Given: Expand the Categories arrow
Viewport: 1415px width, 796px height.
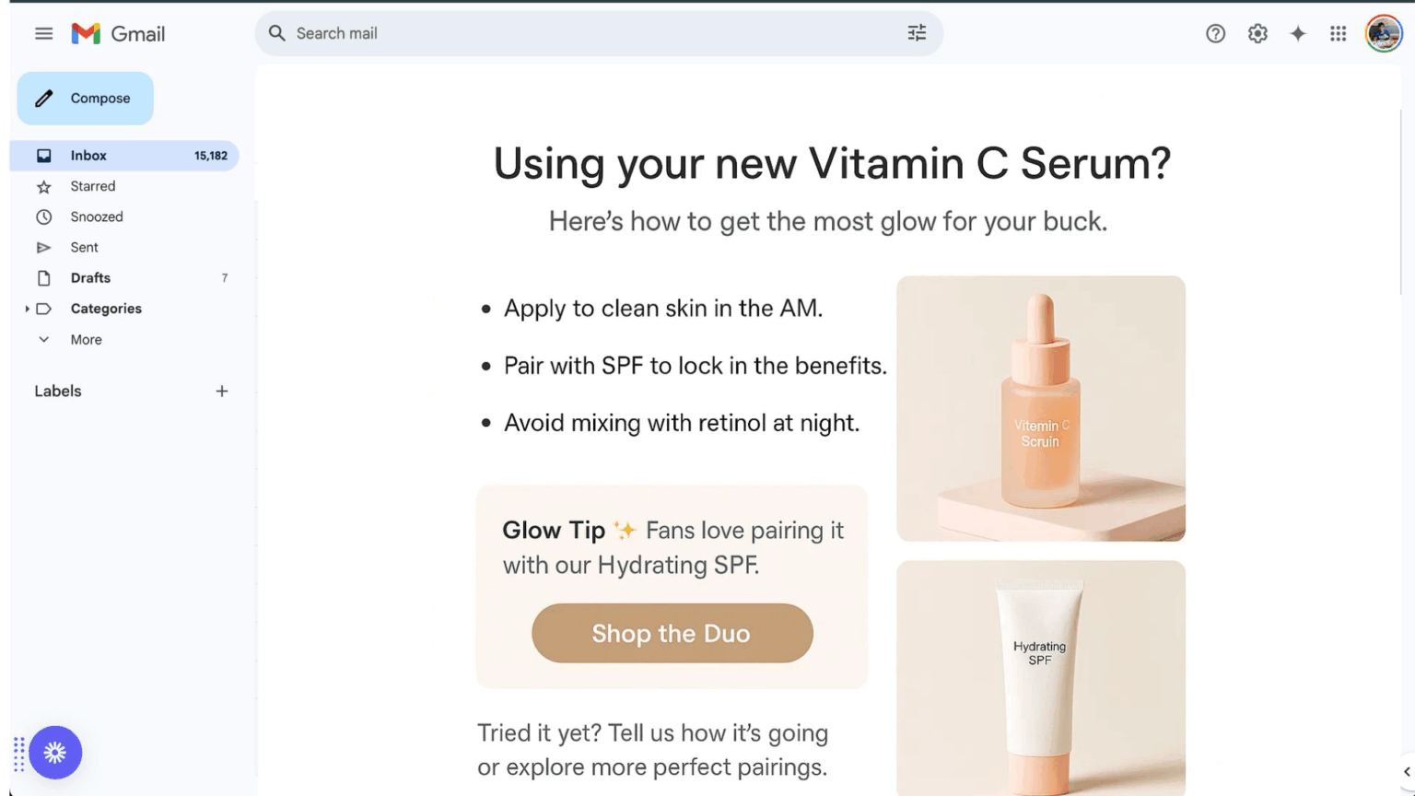Looking at the screenshot, I should point(27,309).
